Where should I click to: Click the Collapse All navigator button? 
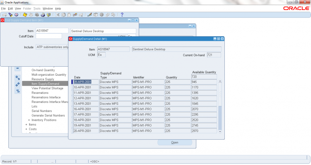[18, 91]
